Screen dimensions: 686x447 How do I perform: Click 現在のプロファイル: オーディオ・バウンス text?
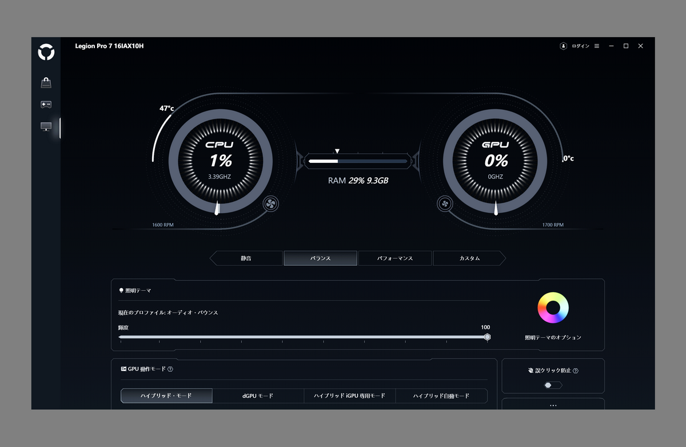pyautogui.click(x=168, y=313)
